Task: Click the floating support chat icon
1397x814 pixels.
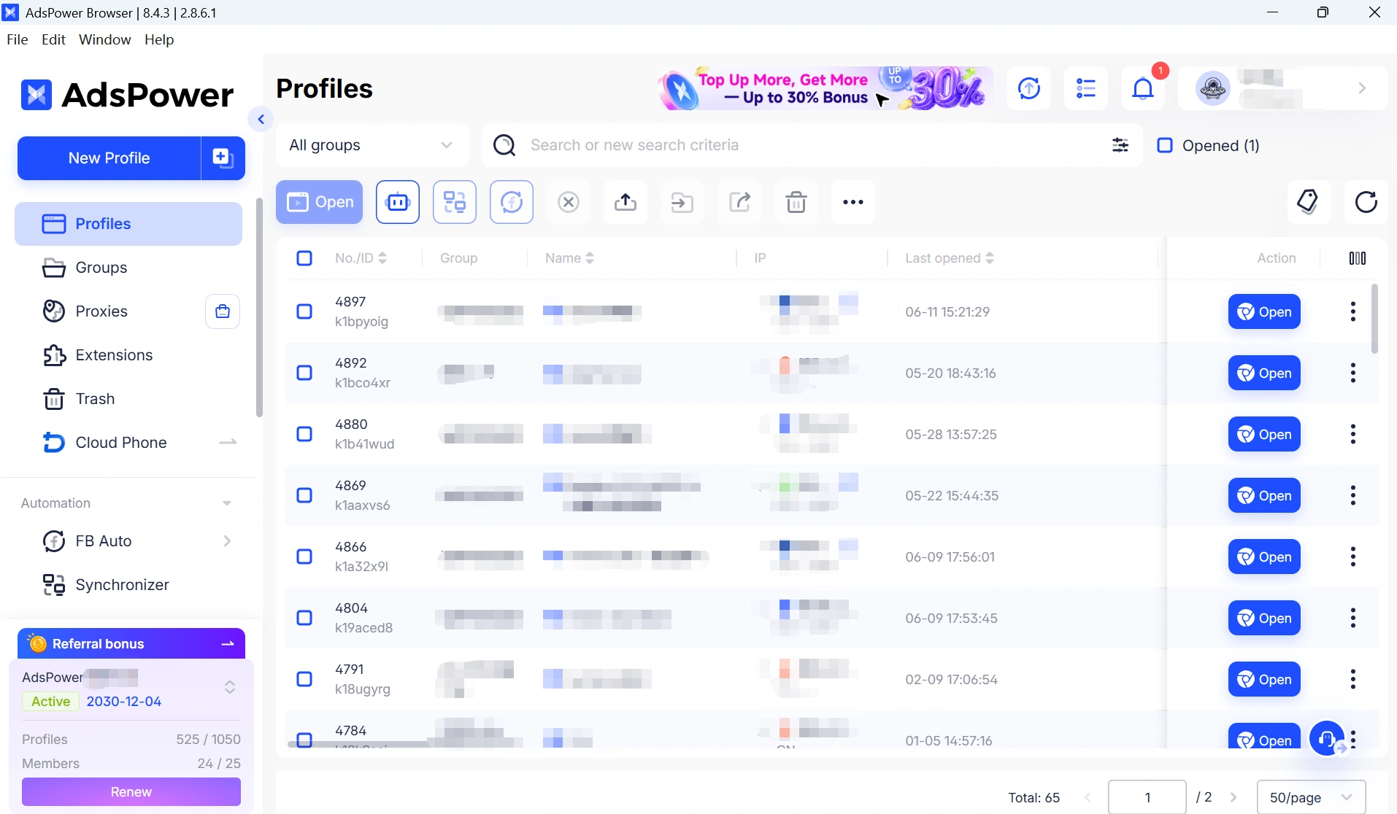Action: (x=1328, y=738)
